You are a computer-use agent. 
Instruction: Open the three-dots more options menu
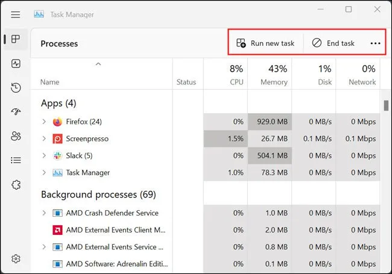(x=375, y=43)
